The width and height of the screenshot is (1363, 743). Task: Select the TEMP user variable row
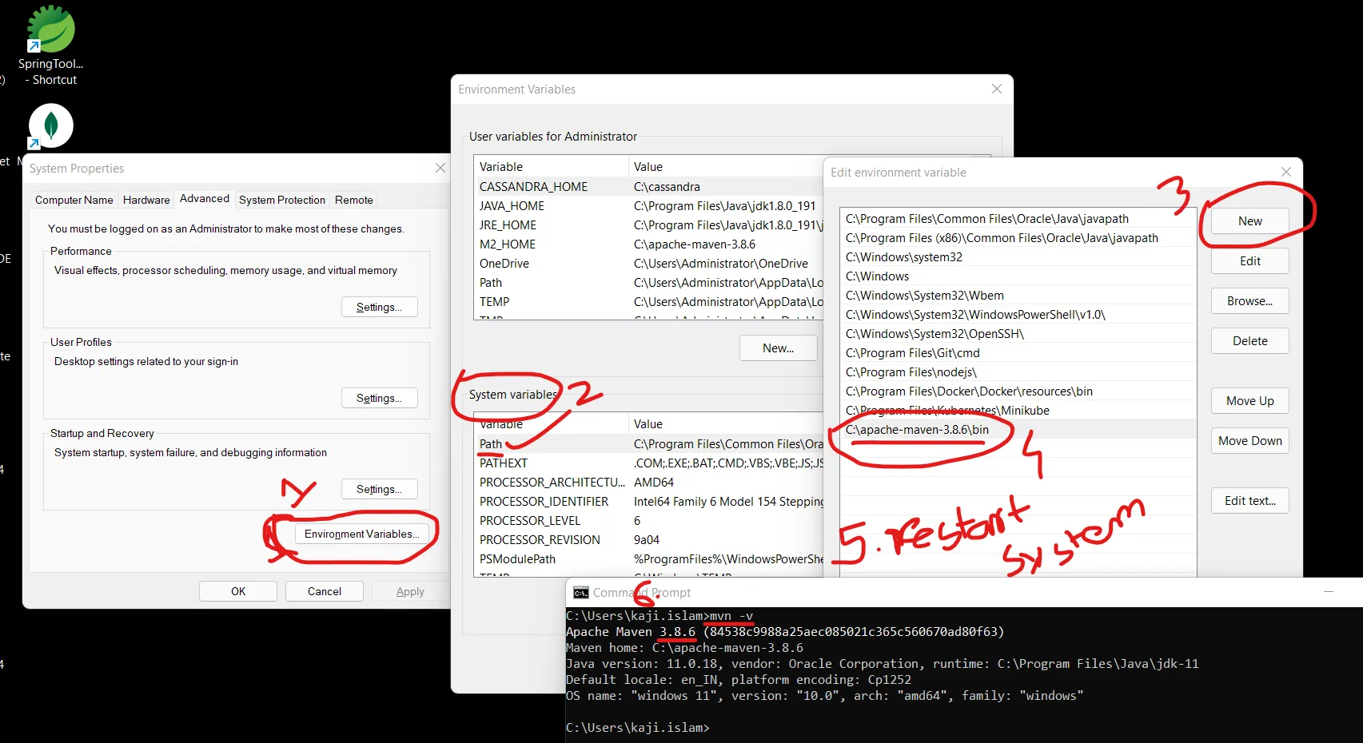click(648, 302)
